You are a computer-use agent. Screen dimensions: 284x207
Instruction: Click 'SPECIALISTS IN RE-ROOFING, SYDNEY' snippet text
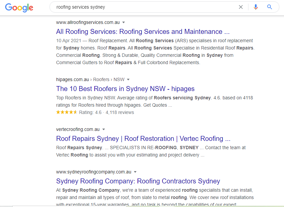(154, 148)
